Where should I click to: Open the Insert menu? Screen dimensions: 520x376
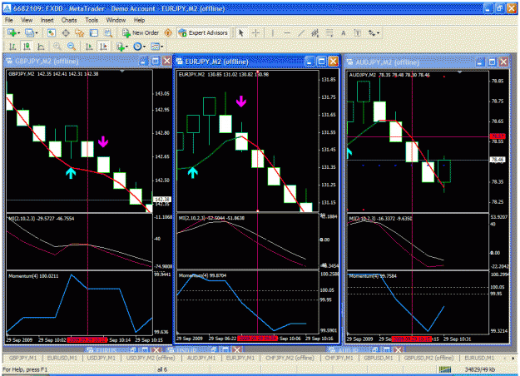pyautogui.click(x=47, y=20)
